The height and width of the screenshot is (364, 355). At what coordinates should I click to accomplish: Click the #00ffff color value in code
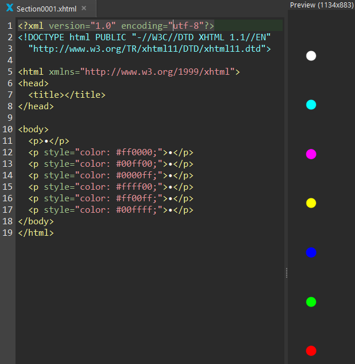click(x=134, y=210)
